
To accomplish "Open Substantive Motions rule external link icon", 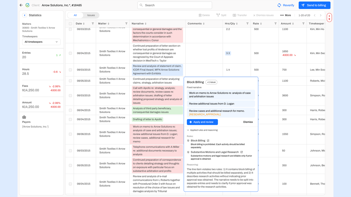I will coord(242,152).
